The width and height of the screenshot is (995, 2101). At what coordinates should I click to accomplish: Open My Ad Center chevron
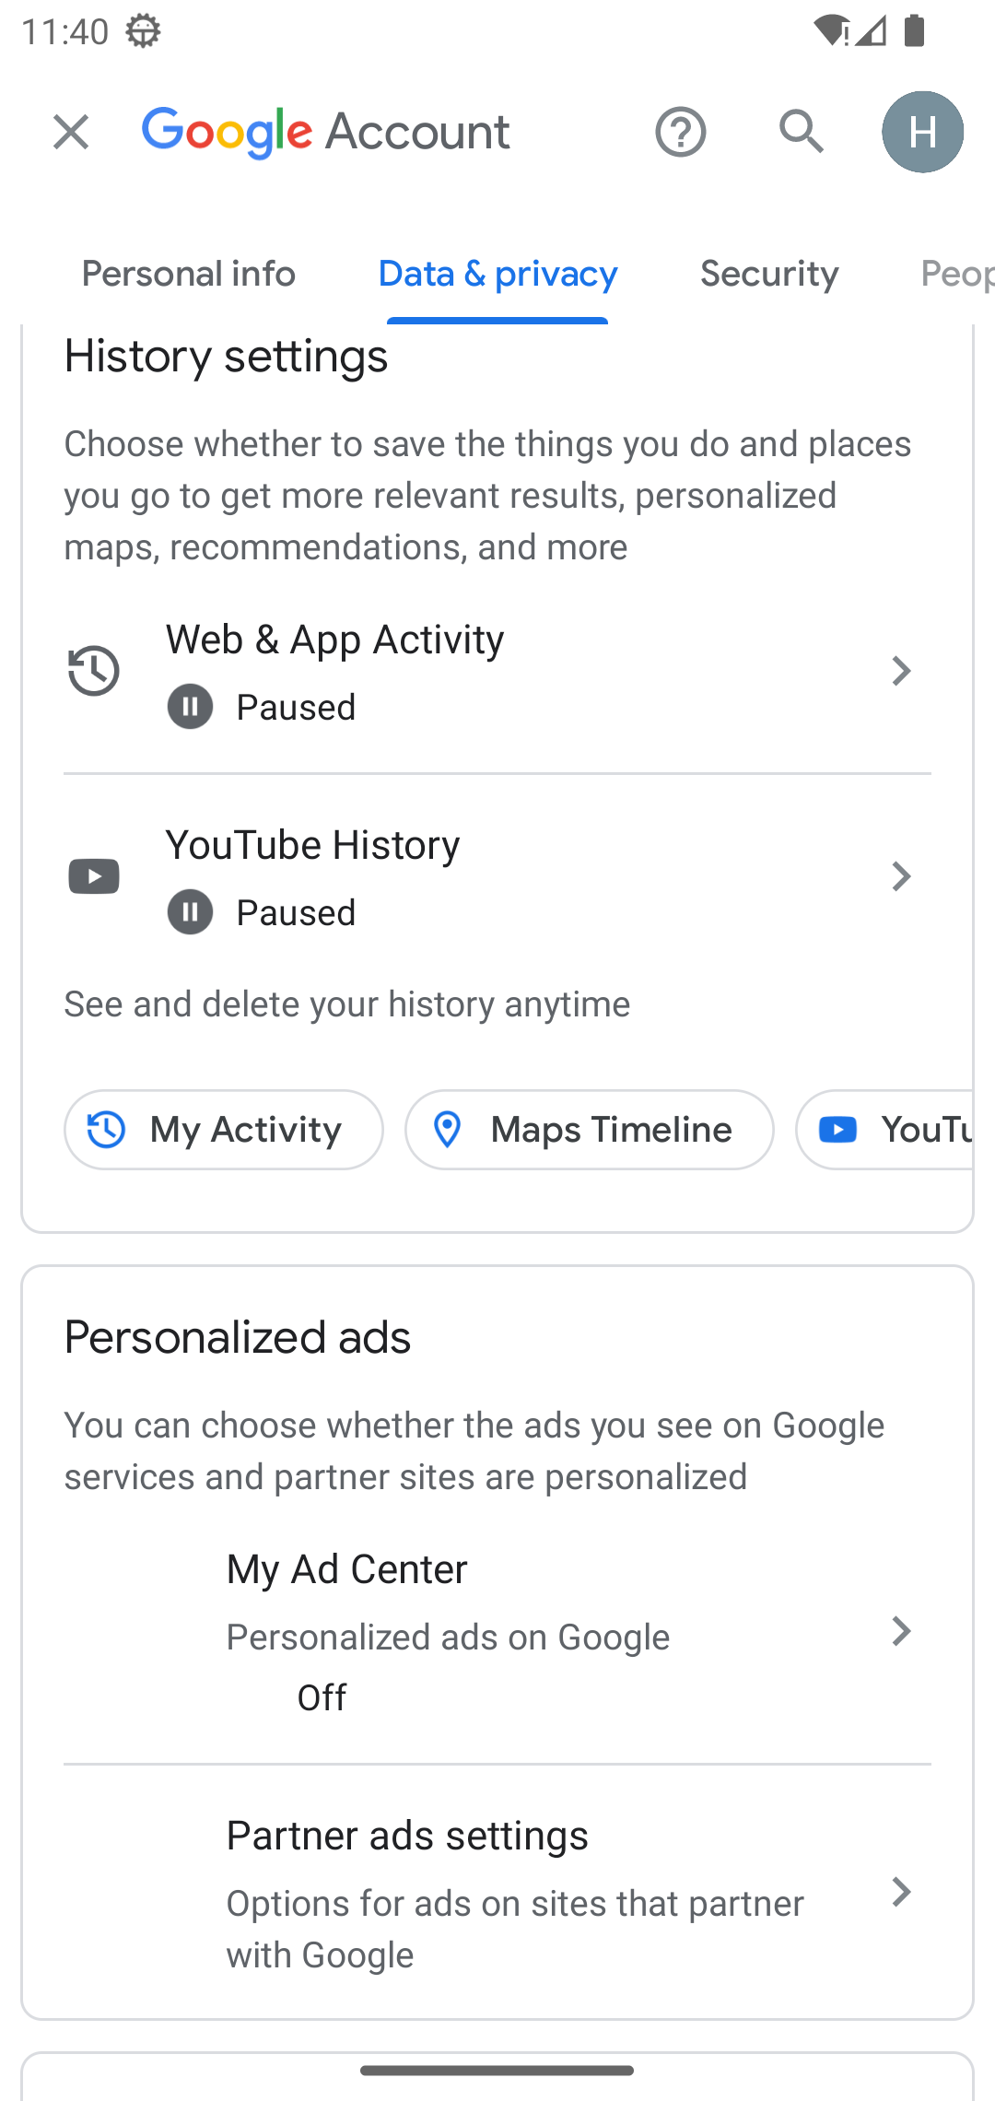tap(901, 1631)
